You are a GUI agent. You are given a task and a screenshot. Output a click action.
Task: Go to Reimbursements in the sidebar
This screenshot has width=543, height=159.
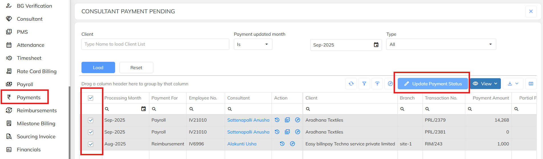[36, 110]
